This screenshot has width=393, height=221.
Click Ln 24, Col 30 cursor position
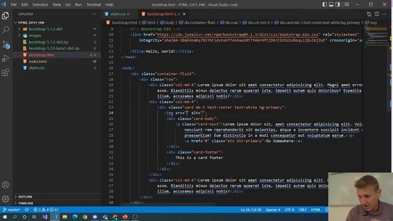point(251,210)
